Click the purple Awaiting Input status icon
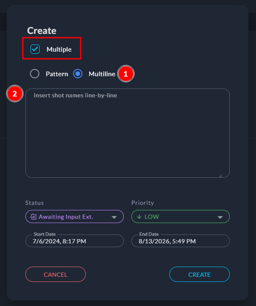 [33, 217]
